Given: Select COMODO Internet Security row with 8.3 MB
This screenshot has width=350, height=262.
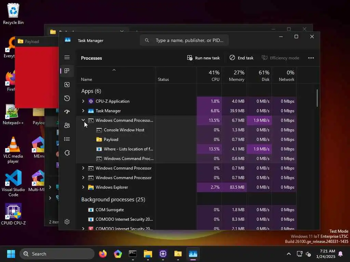Looking at the screenshot, I should (186, 219).
